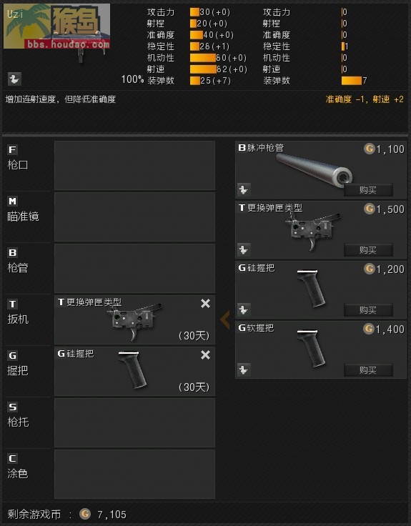Buy the 更换弹匣类型 trigger for 1,500
The height and width of the screenshot is (526, 411).
pos(368,250)
